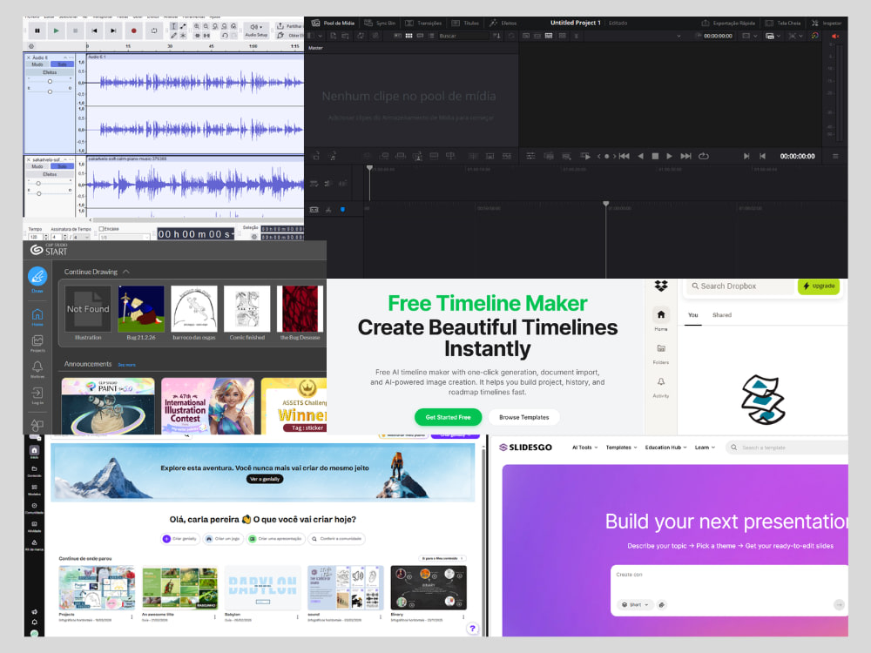Toggle Solo on the sakartvelo-sof track
This screenshot has height=653, width=871.
coord(62,166)
